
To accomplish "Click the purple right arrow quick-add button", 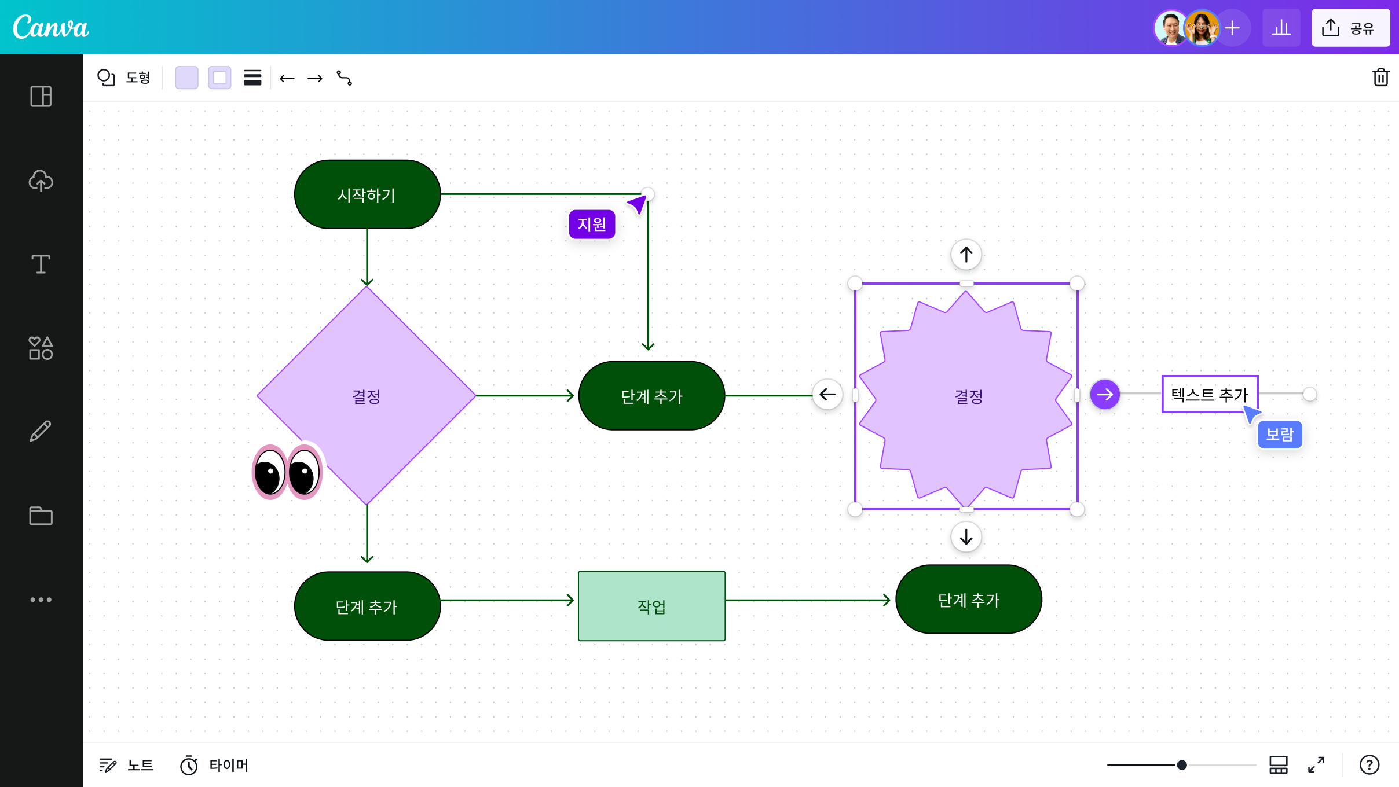I will click(x=1105, y=395).
